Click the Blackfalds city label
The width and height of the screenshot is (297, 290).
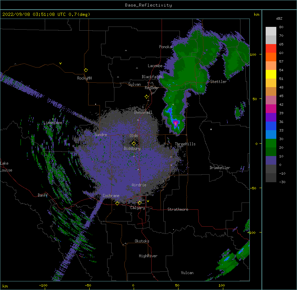pos(152,77)
